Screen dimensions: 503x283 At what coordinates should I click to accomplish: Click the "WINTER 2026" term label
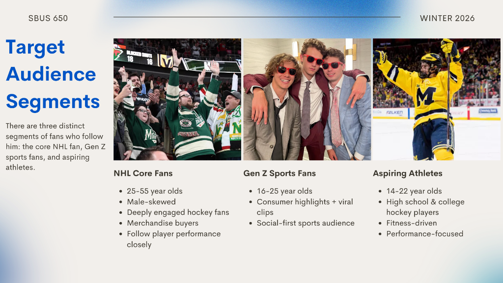447,18
